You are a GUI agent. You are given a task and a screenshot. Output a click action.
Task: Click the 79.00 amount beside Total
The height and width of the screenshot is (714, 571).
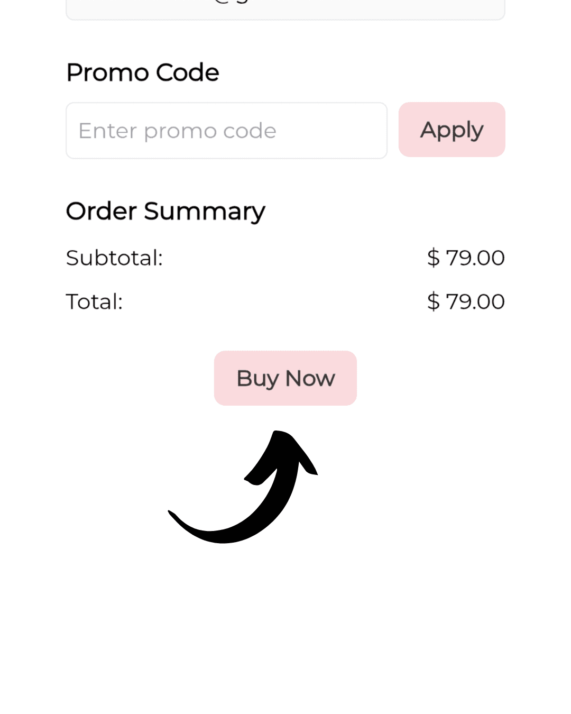(x=475, y=302)
